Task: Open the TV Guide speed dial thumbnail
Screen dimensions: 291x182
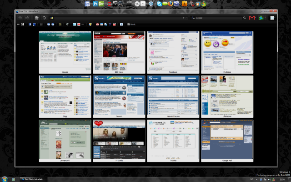Action: (x=119, y=141)
